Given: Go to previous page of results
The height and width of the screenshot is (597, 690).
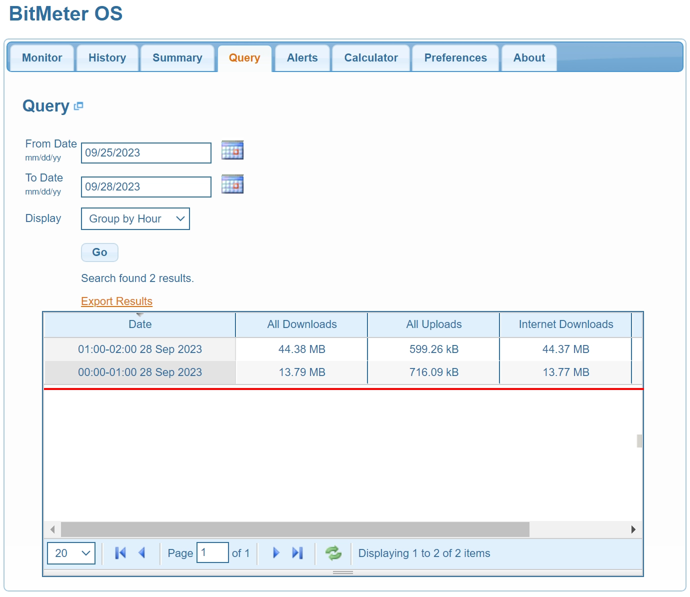Looking at the screenshot, I should coord(142,553).
